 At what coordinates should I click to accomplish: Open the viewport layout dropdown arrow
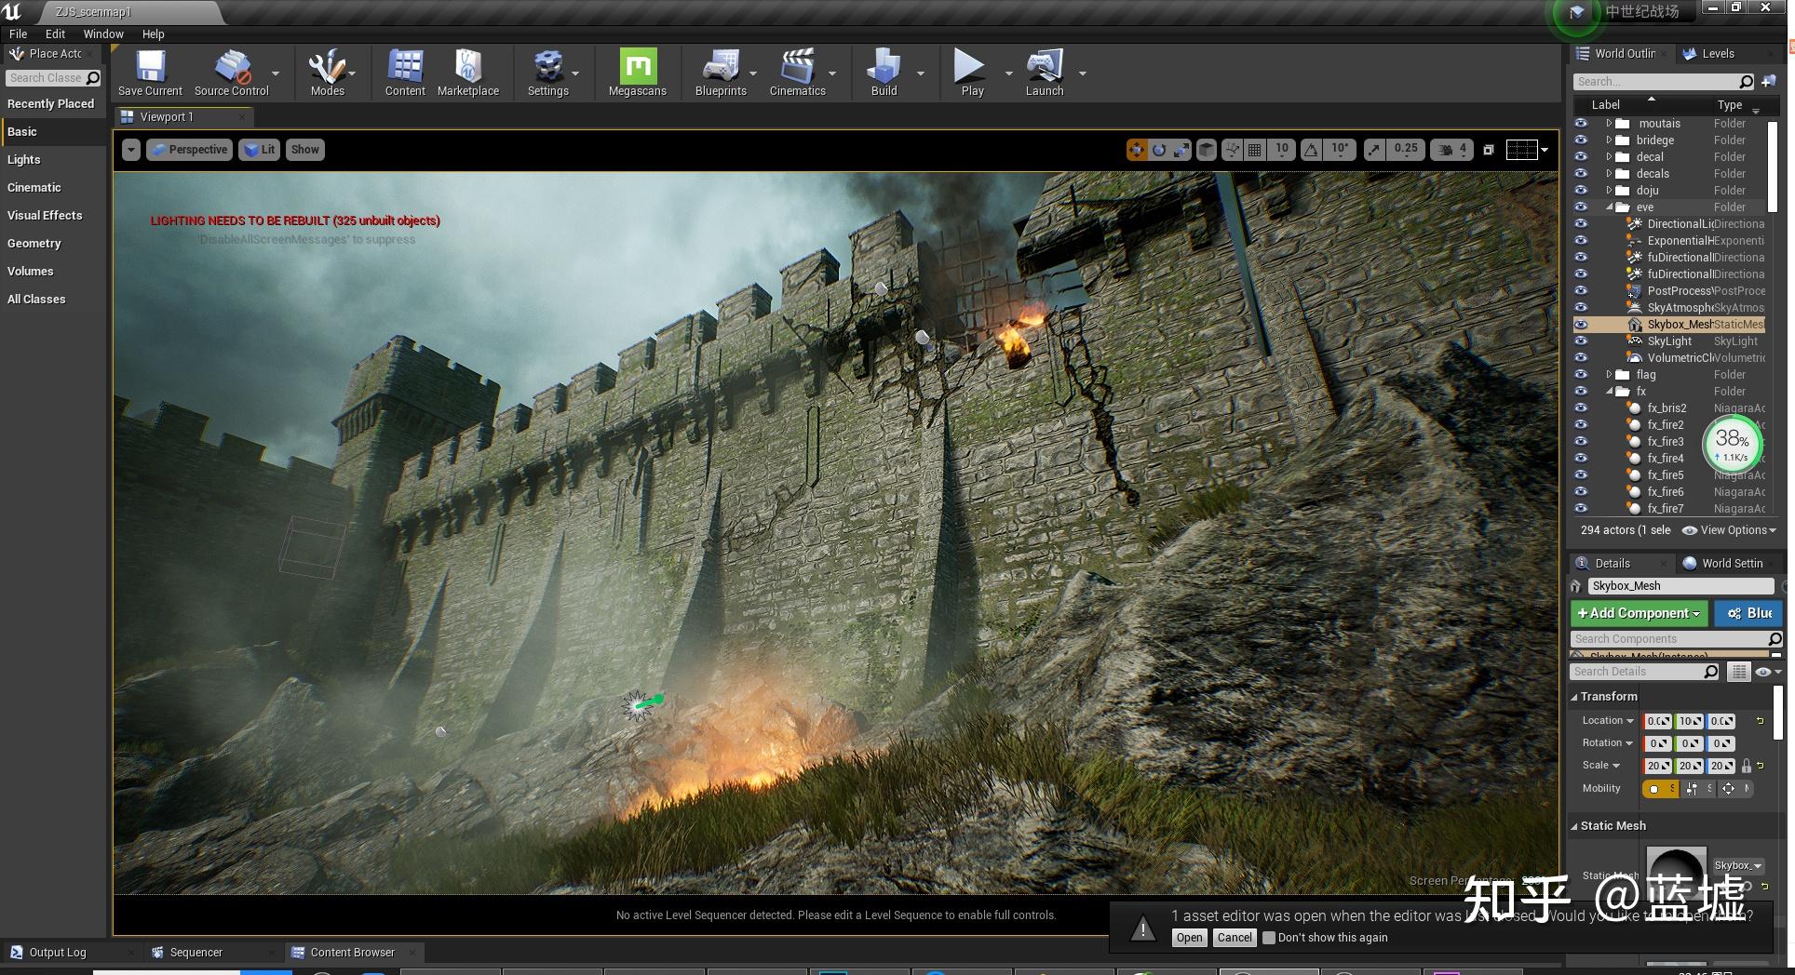[1545, 150]
